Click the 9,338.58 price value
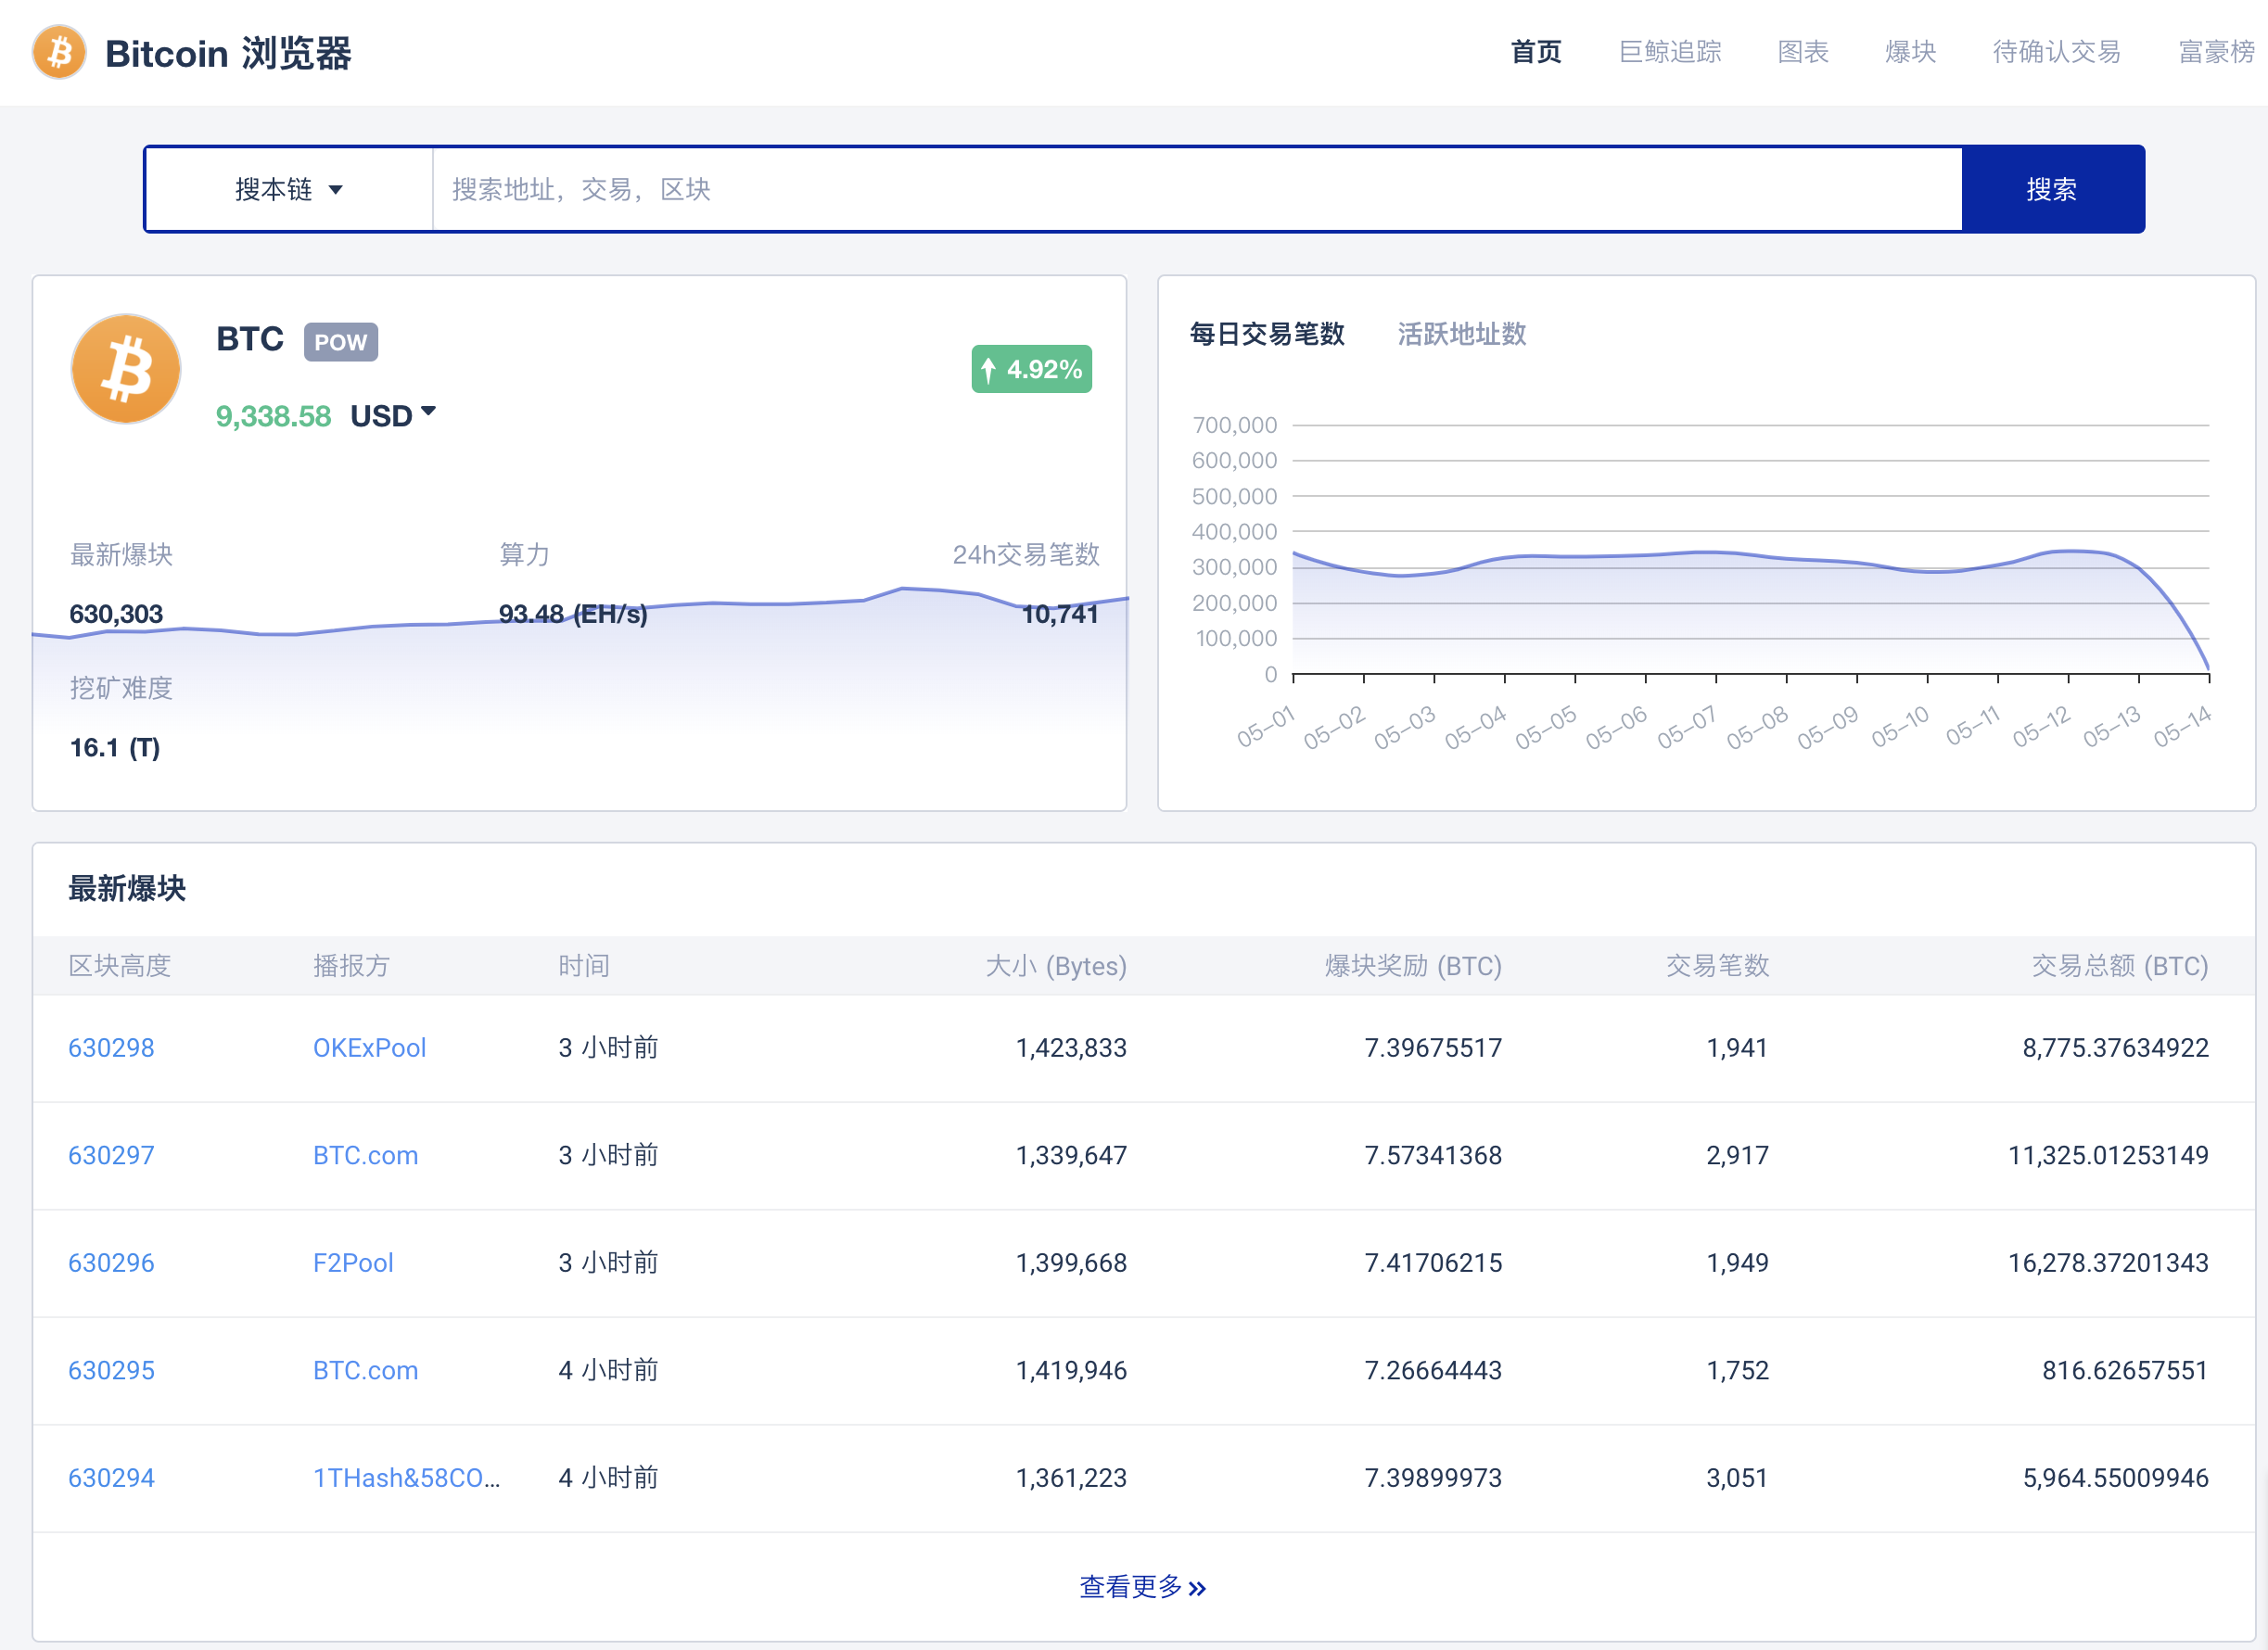Viewport: 2268px width, 1650px height. pos(273,416)
